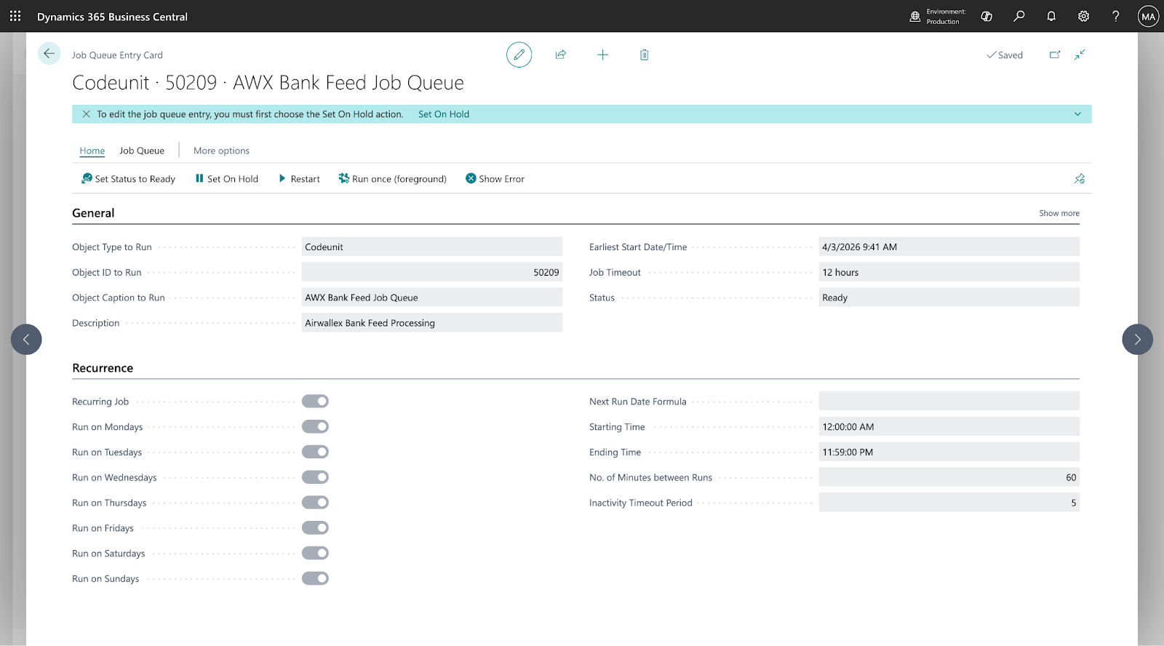Click the pencil edit icon
Image resolution: width=1164 pixels, height=646 pixels.
[x=519, y=55]
